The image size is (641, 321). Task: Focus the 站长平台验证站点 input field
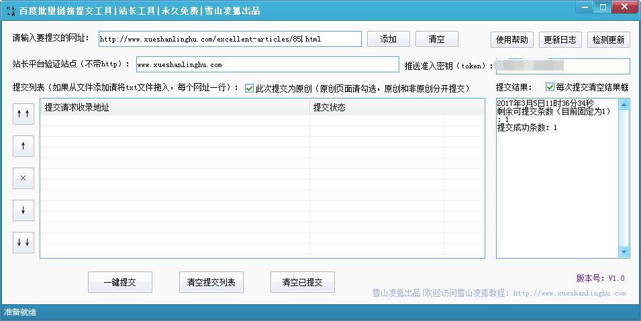tap(268, 64)
